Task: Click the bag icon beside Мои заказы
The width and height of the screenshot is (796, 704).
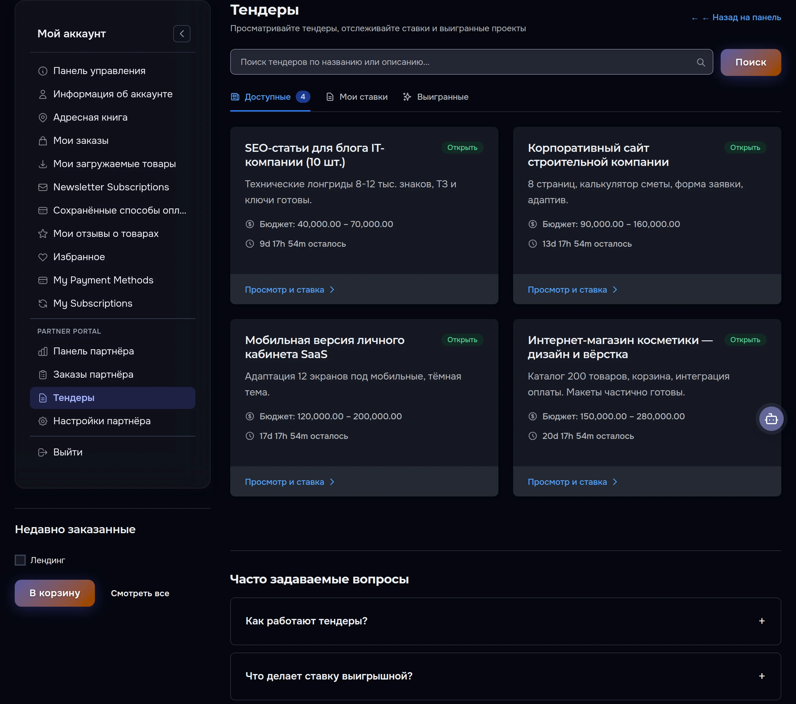Action: coord(43,140)
